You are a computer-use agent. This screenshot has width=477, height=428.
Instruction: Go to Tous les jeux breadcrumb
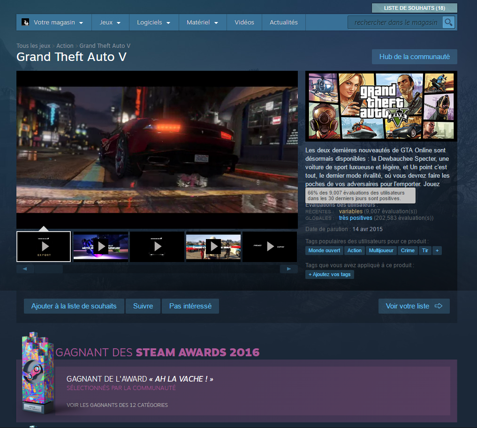pos(33,45)
